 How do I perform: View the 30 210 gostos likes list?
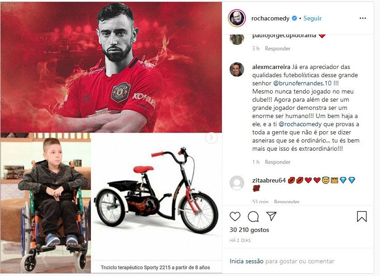tap(250, 230)
